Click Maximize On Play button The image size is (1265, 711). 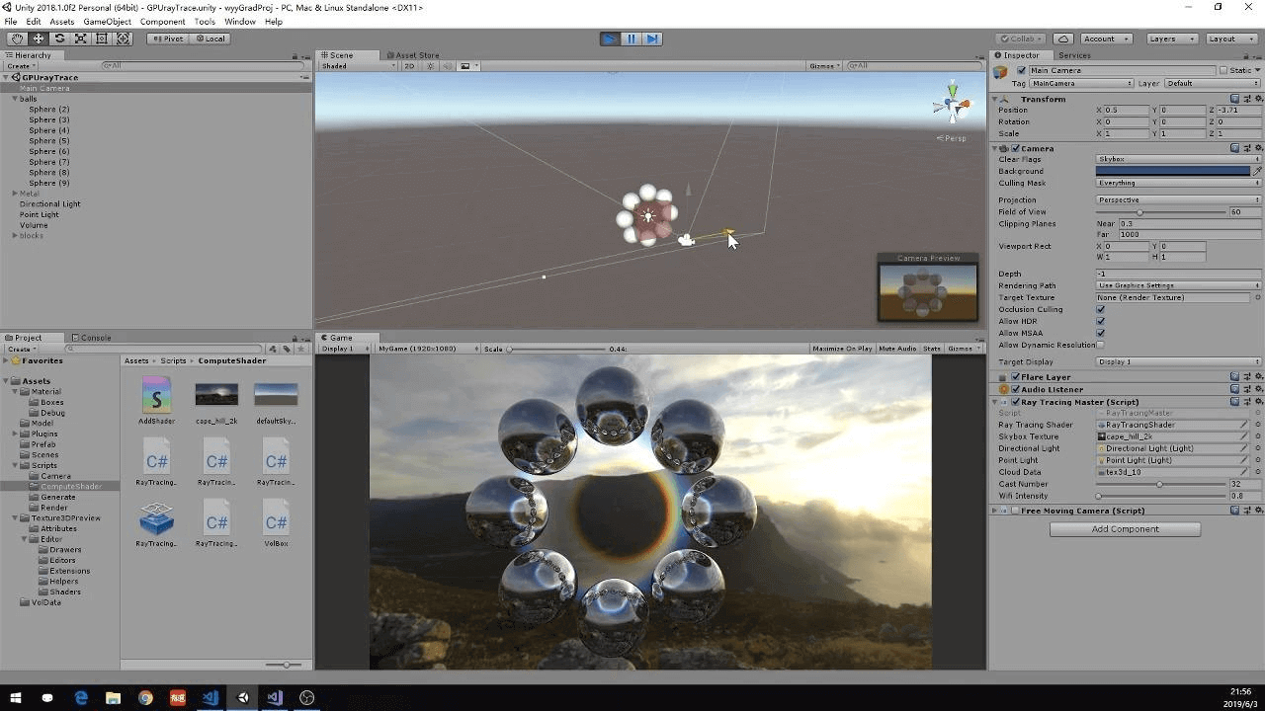click(842, 349)
